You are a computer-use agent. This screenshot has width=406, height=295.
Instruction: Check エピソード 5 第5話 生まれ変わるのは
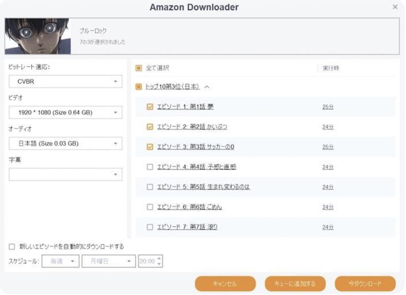[150, 187]
